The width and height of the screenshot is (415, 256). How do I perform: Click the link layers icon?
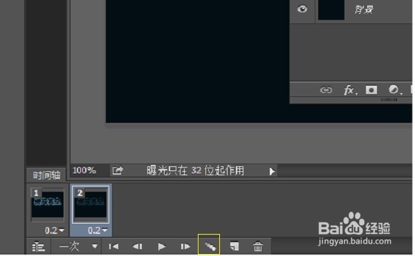[326, 90]
